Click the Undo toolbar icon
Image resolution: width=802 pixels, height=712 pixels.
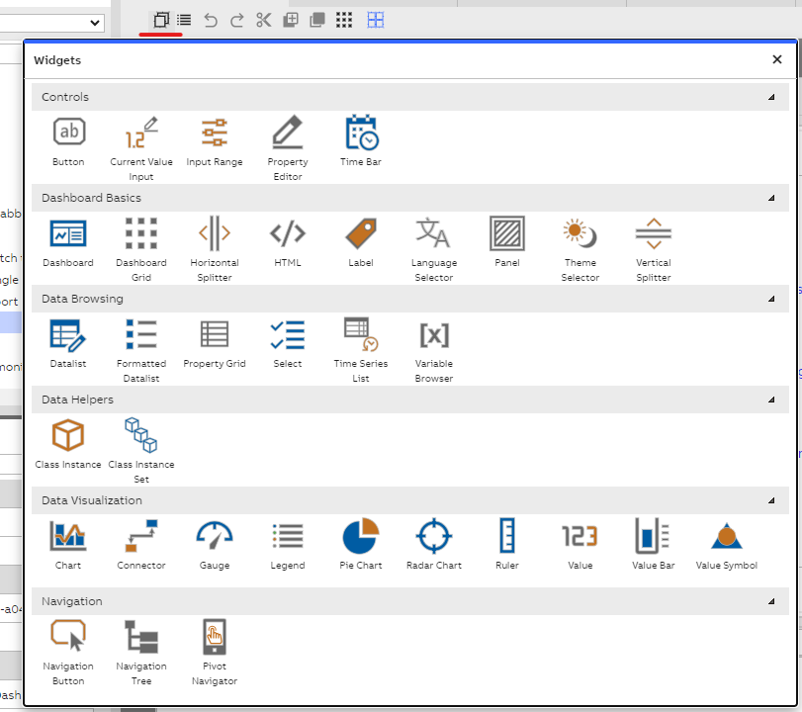click(x=212, y=19)
